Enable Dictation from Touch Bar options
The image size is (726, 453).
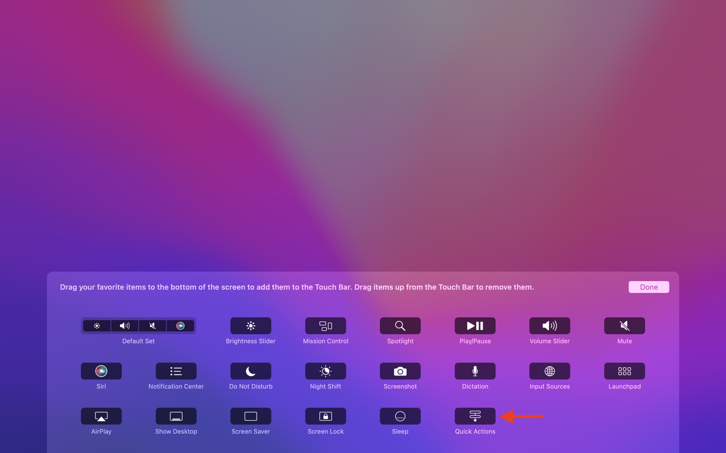tap(475, 370)
